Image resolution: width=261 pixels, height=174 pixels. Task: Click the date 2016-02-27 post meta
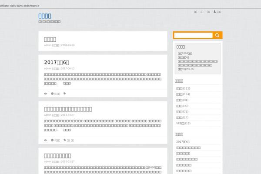coord(68,161)
